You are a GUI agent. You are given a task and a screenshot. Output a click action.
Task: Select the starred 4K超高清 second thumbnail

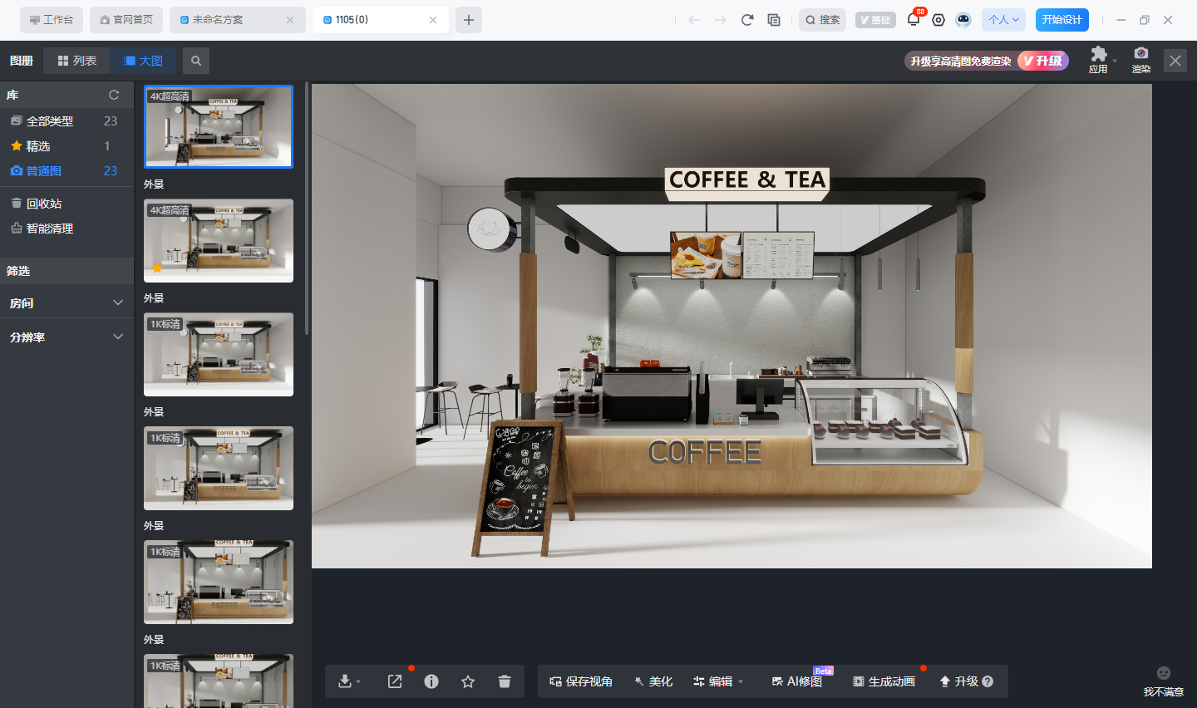click(x=219, y=241)
